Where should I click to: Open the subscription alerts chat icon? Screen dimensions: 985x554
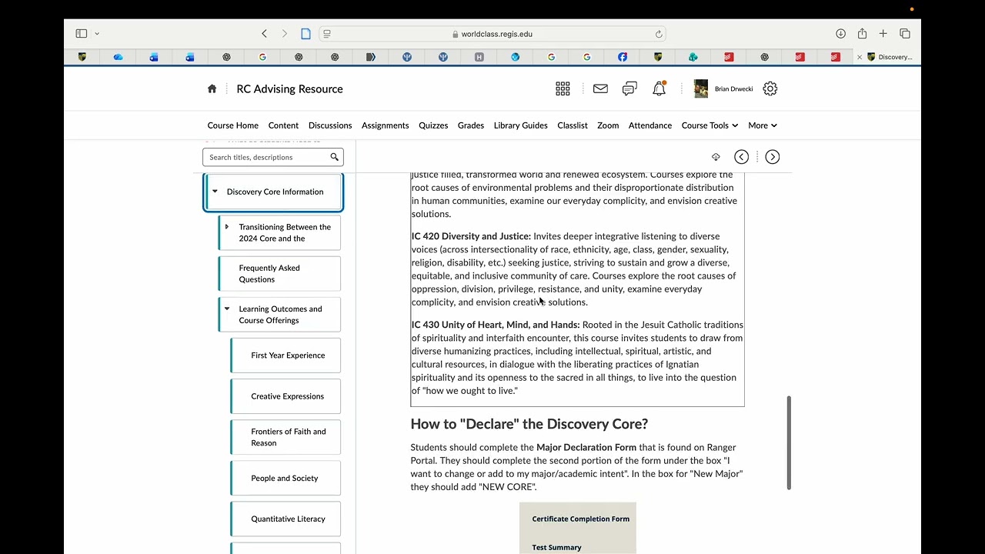click(629, 88)
